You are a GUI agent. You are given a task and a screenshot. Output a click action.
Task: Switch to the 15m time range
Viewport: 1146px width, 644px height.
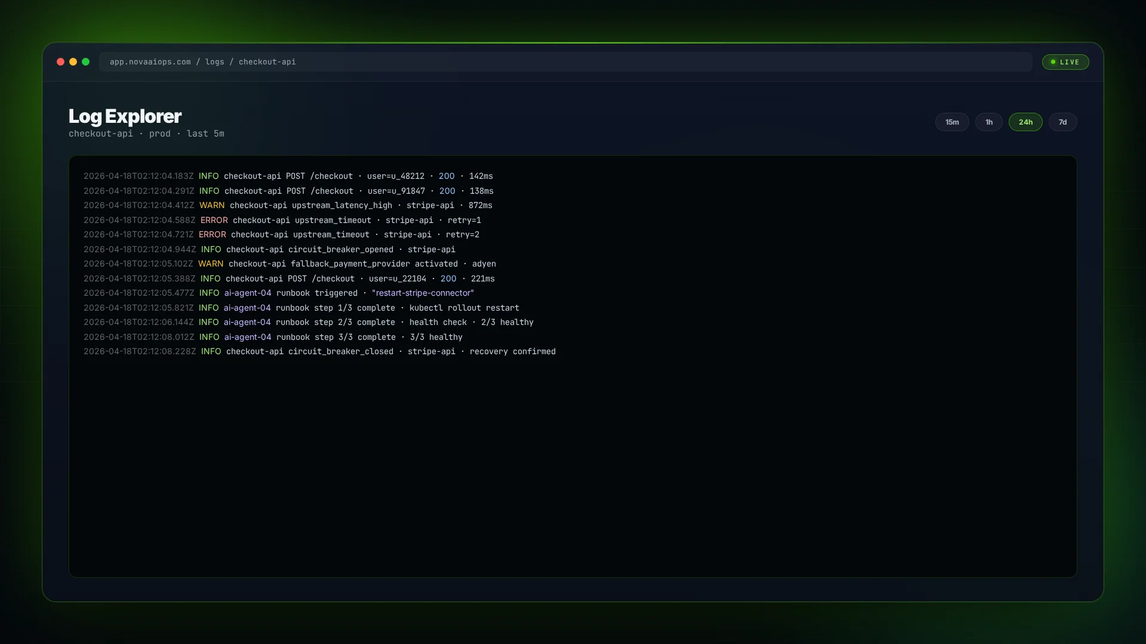tap(952, 122)
